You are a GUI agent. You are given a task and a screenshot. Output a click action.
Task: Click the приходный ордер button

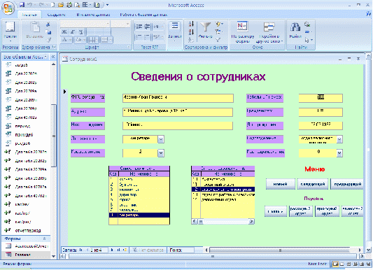[327, 211]
